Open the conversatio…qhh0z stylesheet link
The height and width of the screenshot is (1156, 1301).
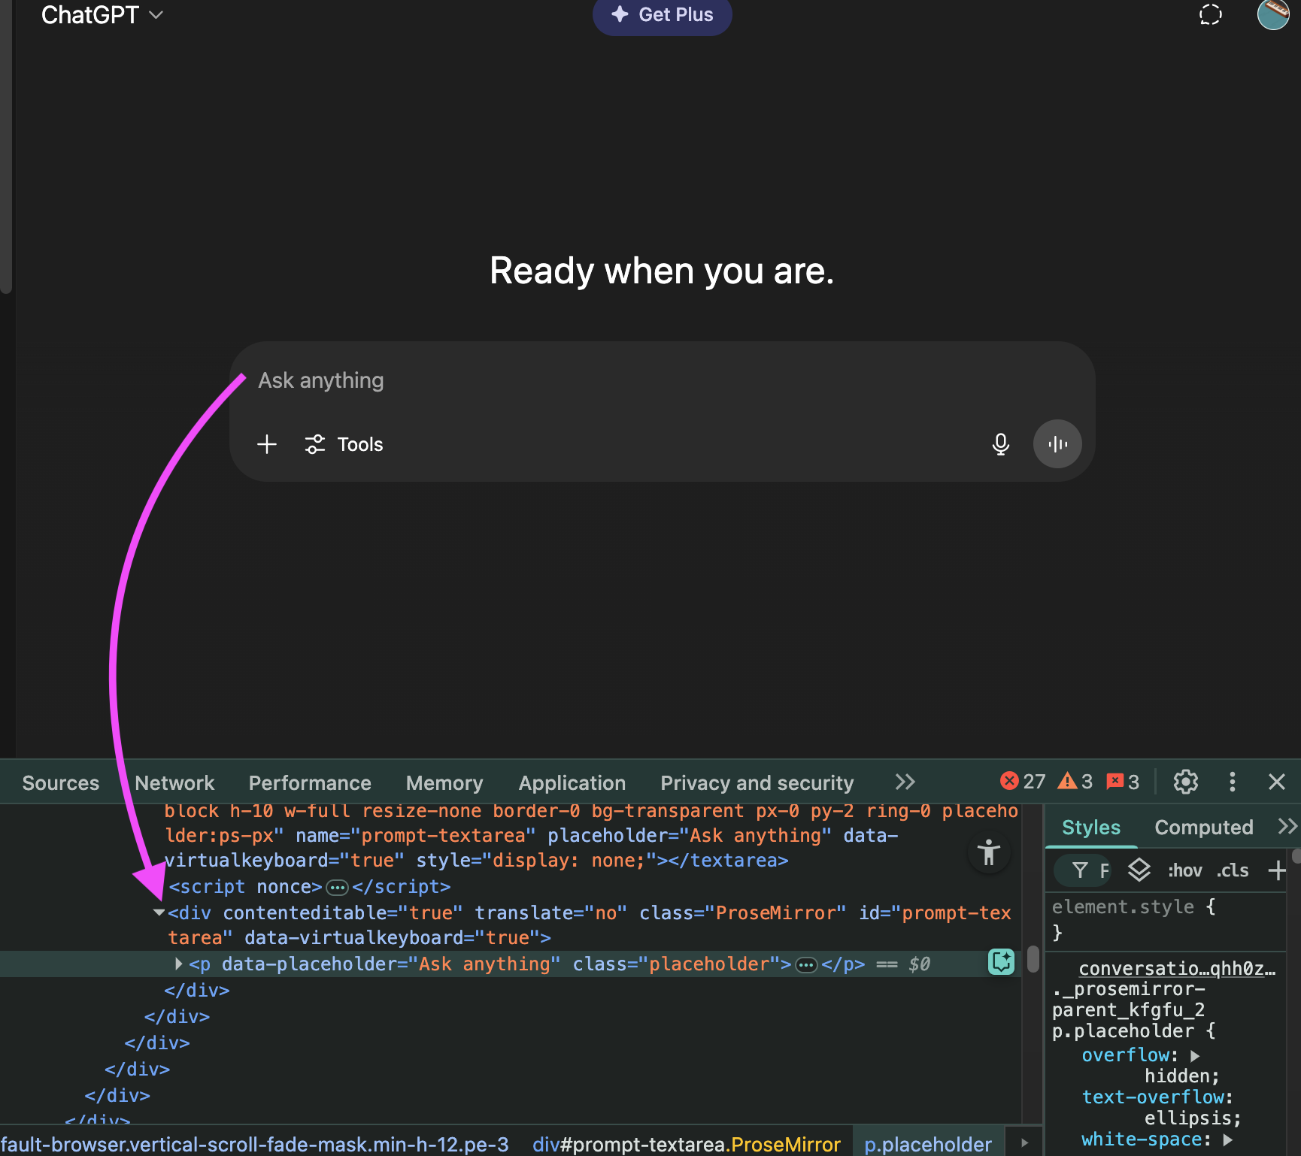coord(1177,969)
